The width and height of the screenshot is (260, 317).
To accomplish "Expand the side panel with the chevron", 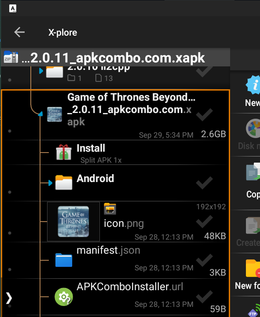I will [9, 298].
